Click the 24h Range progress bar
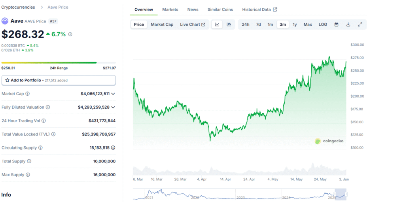The image size is (405, 202). coord(59,62)
